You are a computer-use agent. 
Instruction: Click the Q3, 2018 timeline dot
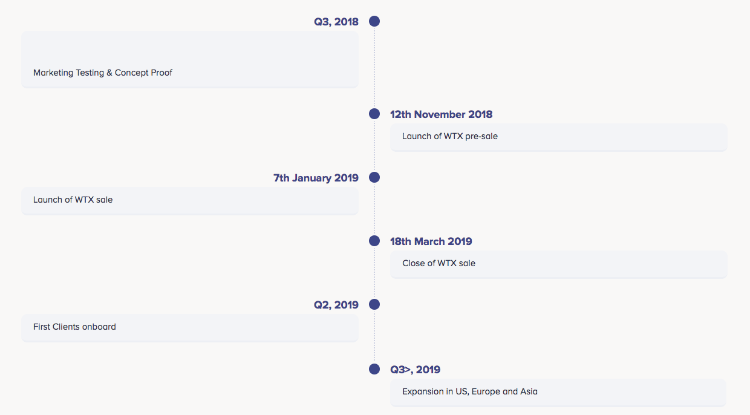click(x=374, y=22)
